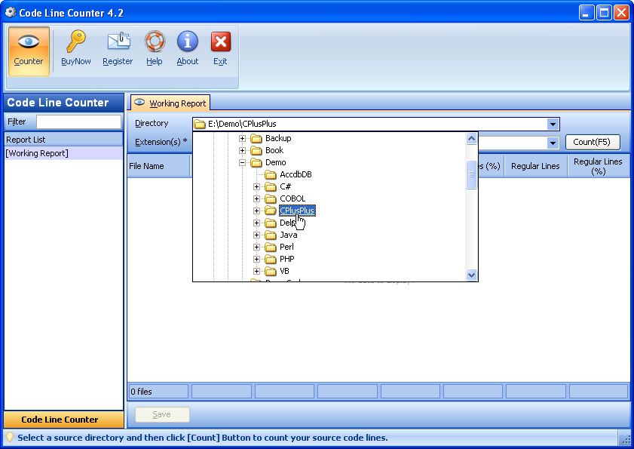This screenshot has width=634, height=449.
Task: Open the Extensions dropdown arrow
Action: click(553, 143)
